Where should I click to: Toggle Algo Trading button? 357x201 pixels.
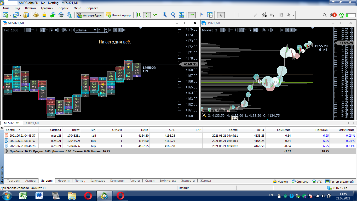click(x=90, y=15)
